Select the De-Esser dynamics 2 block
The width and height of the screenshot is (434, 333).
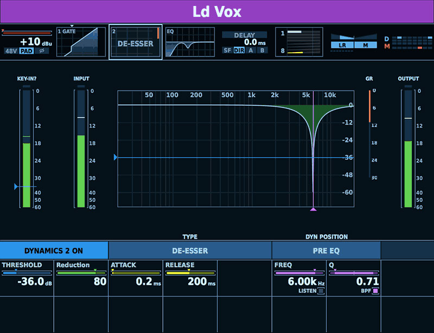136,42
